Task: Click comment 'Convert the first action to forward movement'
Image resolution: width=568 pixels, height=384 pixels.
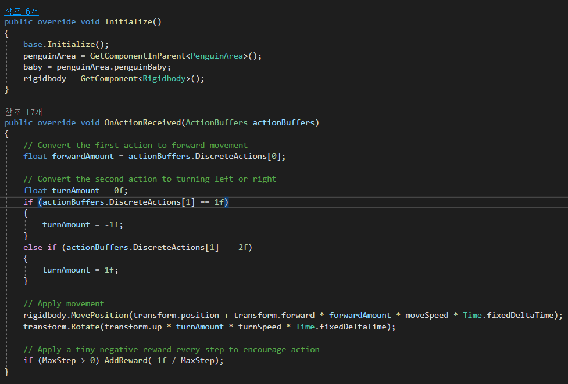Action: pyautogui.click(x=135, y=146)
